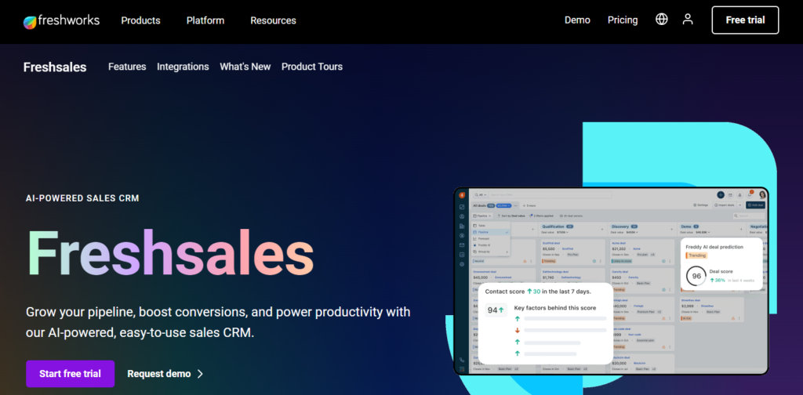Click the phone icon in mockup sidebar
This screenshot has height=395, width=803.
[462, 360]
